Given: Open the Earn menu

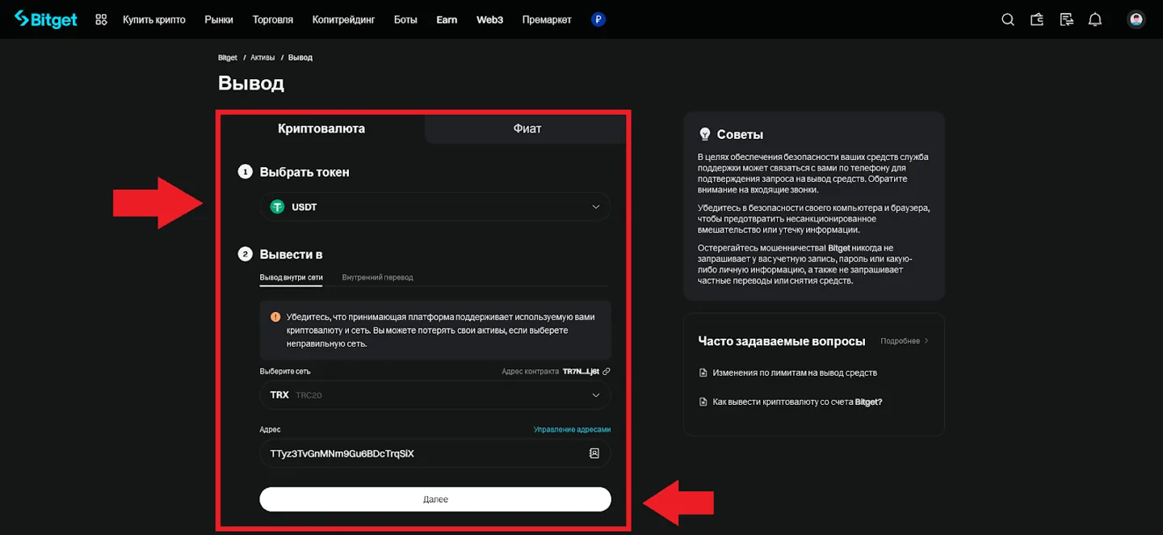Looking at the screenshot, I should [x=447, y=19].
